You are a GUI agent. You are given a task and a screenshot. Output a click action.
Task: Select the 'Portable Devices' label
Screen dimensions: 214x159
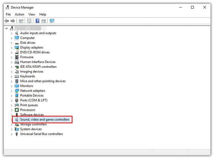(x=32, y=95)
